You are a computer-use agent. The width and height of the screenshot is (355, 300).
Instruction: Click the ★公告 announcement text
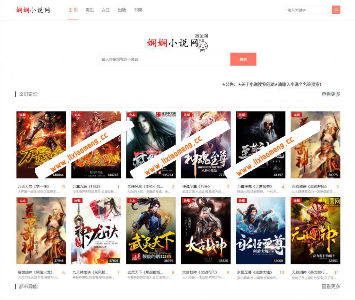click(x=271, y=85)
